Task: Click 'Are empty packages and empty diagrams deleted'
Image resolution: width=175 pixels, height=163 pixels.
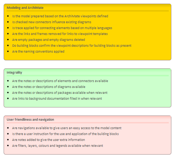Action: [49, 40]
